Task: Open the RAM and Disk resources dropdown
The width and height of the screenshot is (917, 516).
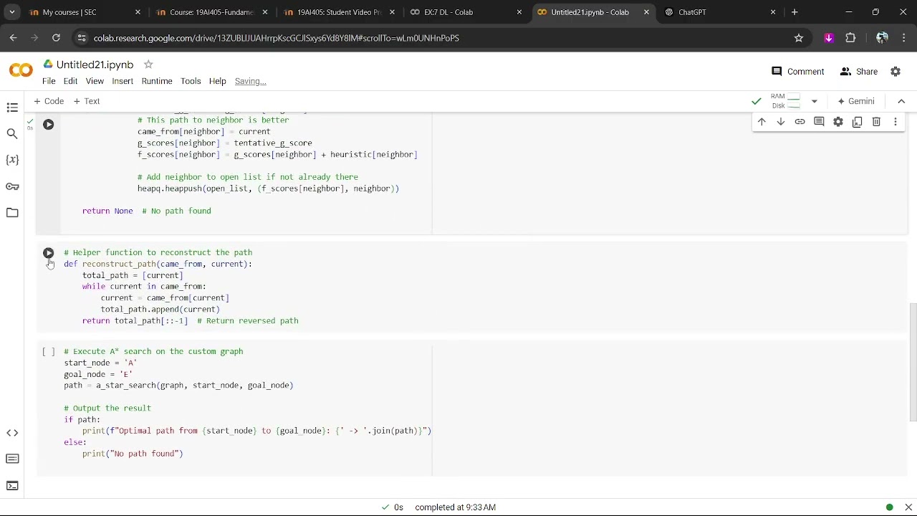Action: 814,101
